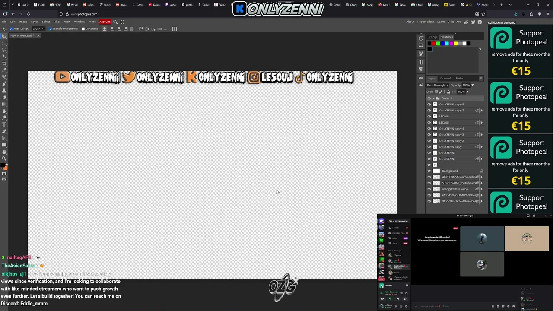Open the Paragraph panel icon

421,69
